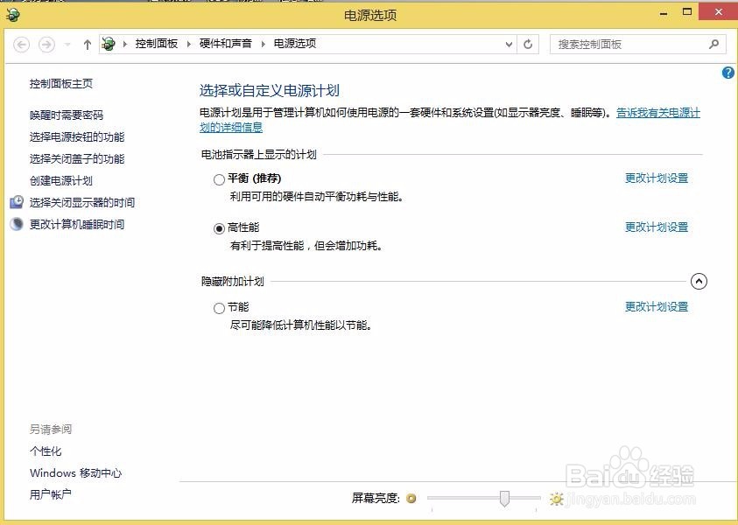Click 电源选项 breadcrumb
The image size is (738, 525).
tap(295, 44)
